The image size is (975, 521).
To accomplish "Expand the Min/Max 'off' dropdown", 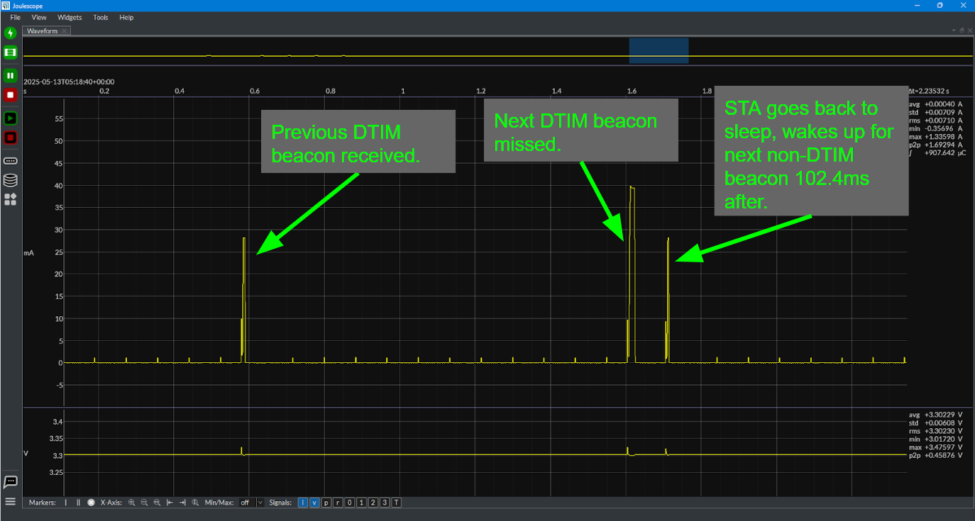I will pos(250,503).
